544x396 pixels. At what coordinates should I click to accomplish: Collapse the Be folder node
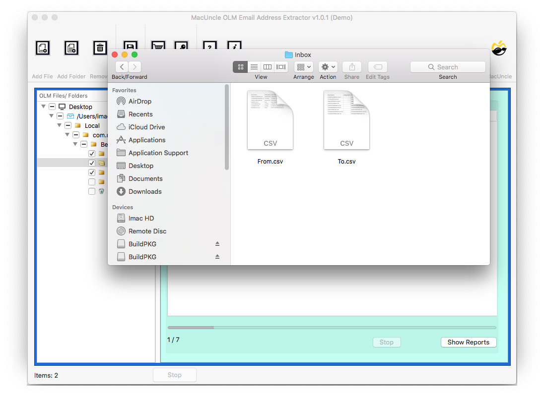click(x=75, y=144)
